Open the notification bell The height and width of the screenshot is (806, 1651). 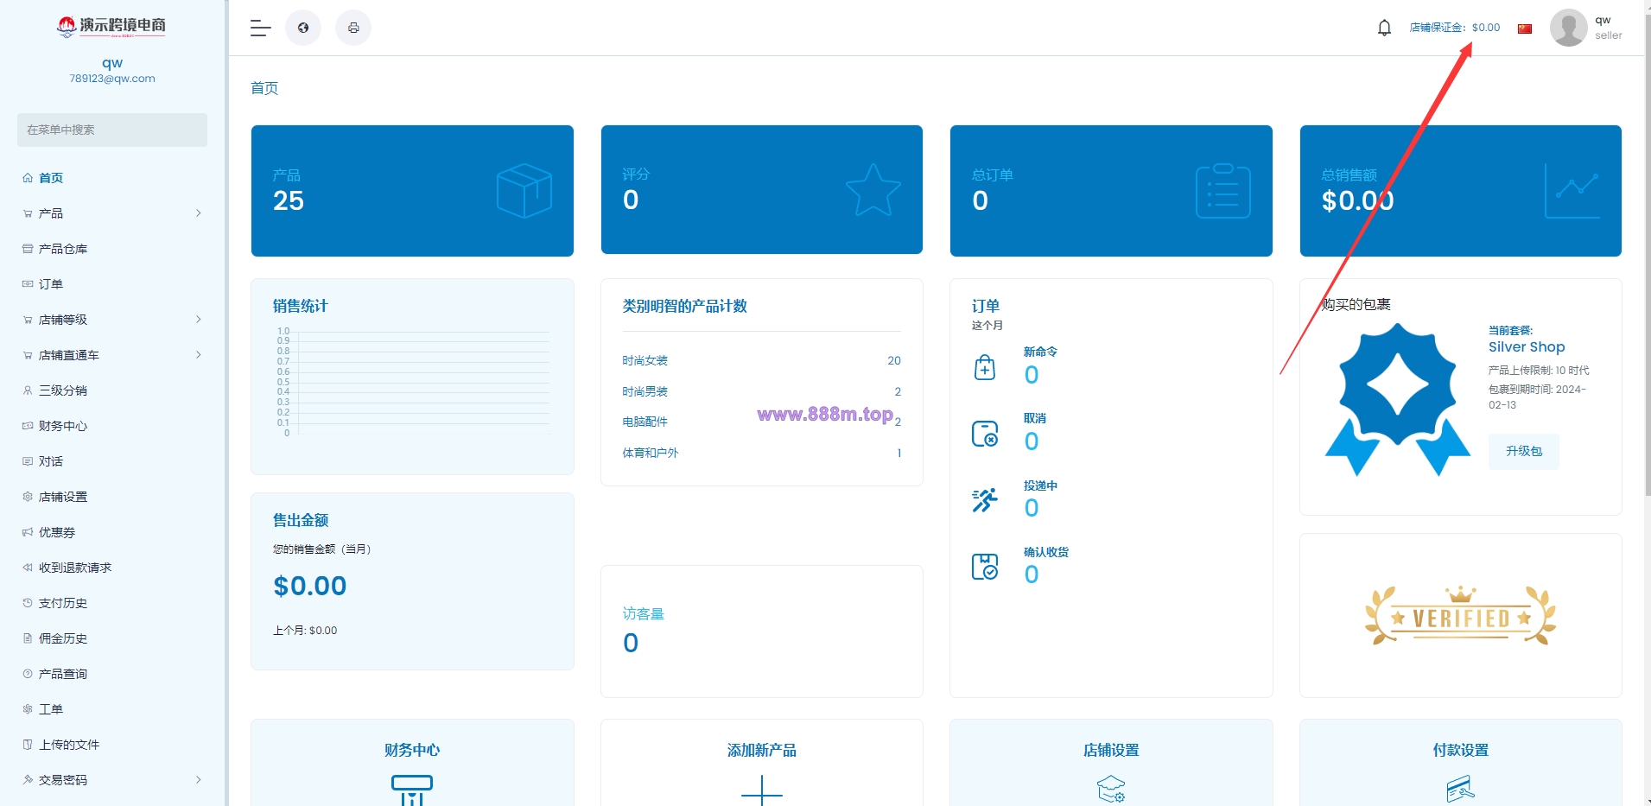pyautogui.click(x=1384, y=28)
